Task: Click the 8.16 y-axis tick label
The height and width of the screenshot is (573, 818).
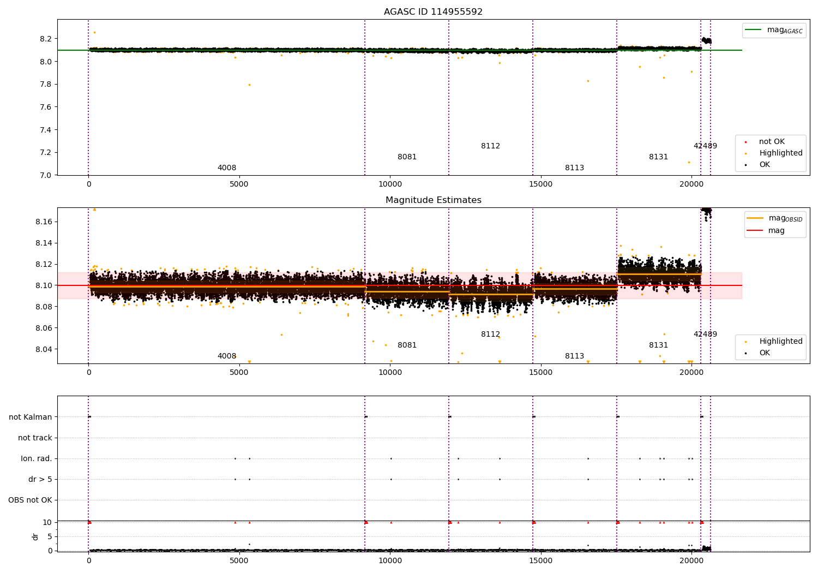Action: click(44, 222)
